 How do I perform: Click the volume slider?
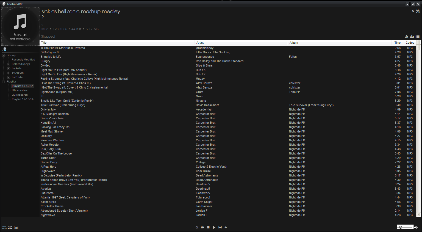click(x=405, y=227)
